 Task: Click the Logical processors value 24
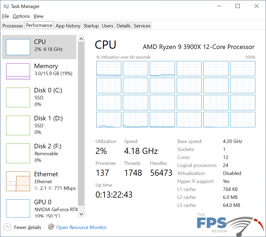coord(226,165)
